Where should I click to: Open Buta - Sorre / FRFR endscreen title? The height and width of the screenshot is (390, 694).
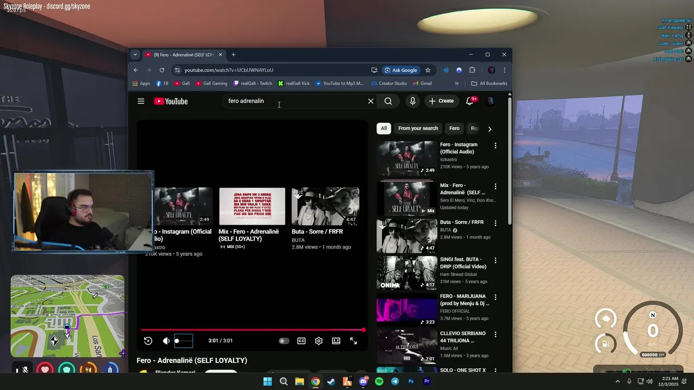point(317,232)
